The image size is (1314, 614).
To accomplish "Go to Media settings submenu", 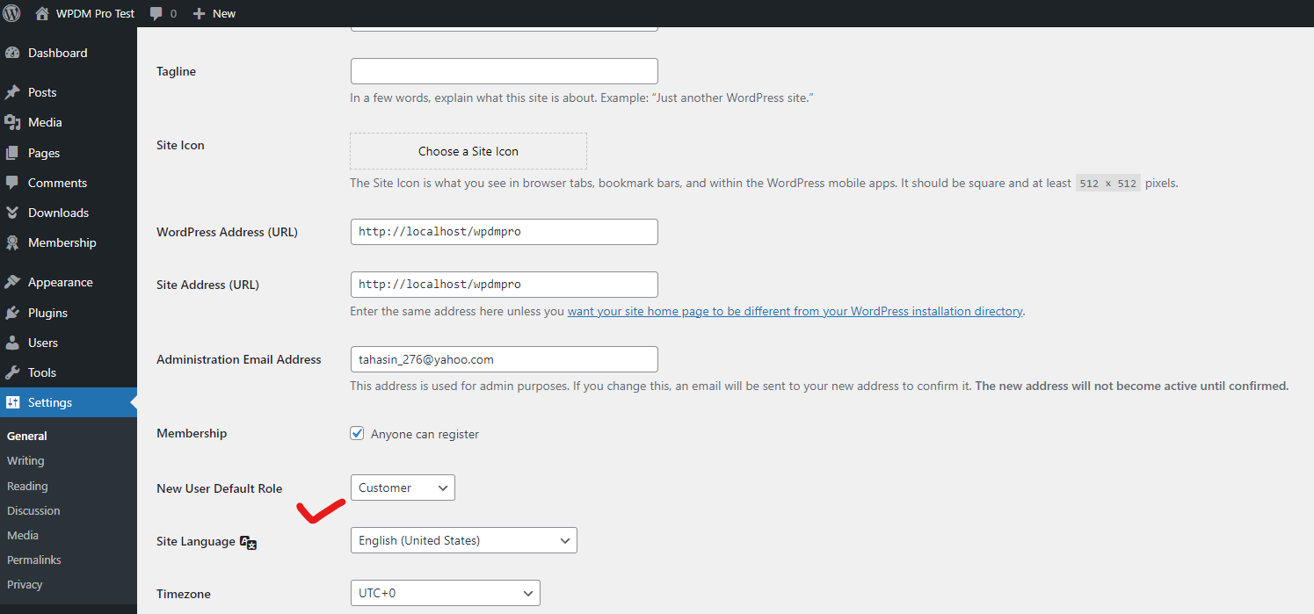I will [x=23, y=535].
